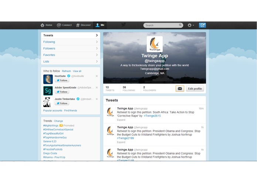The height and width of the screenshot is (183, 257).
Task: Open Justin Timberlake avatar
Action: [x=47, y=102]
